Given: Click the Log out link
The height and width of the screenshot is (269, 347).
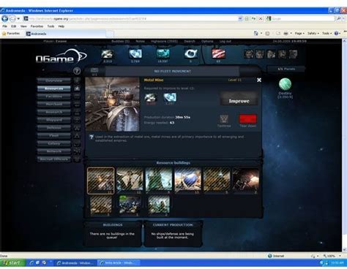Looking at the screenshot, I should coord(225,42).
